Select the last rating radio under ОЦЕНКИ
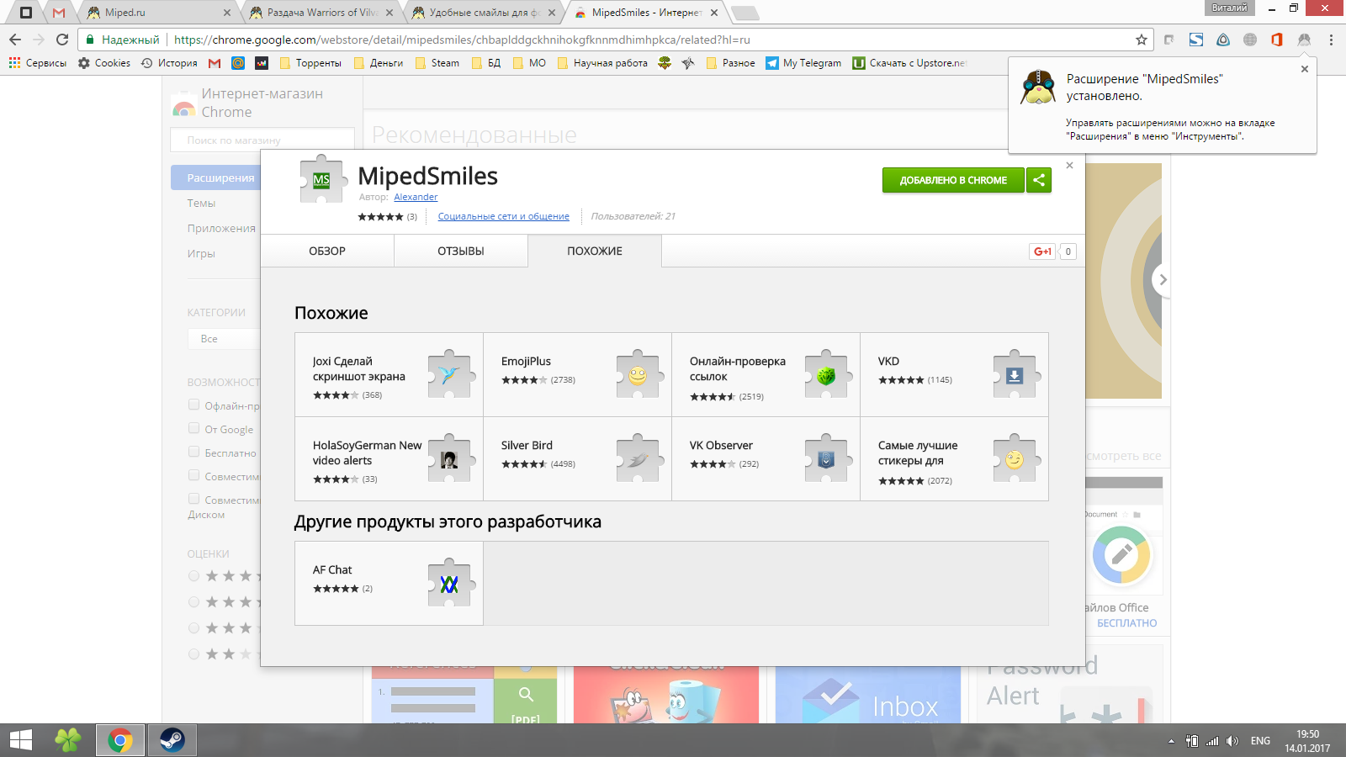The height and width of the screenshot is (757, 1346). click(x=194, y=654)
